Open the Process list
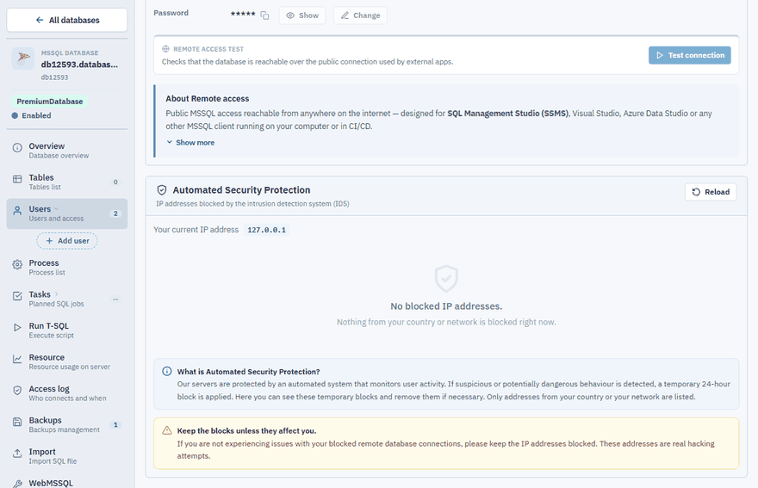The width and height of the screenshot is (758, 488). (x=66, y=267)
